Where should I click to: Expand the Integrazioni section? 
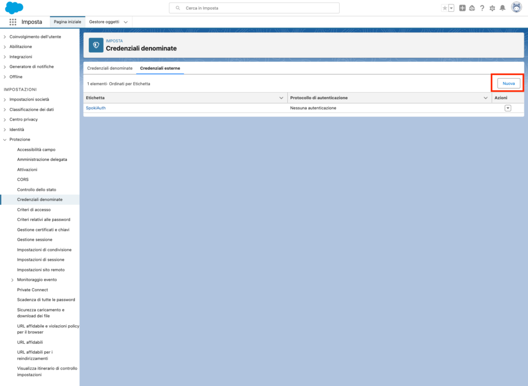pyautogui.click(x=5, y=57)
